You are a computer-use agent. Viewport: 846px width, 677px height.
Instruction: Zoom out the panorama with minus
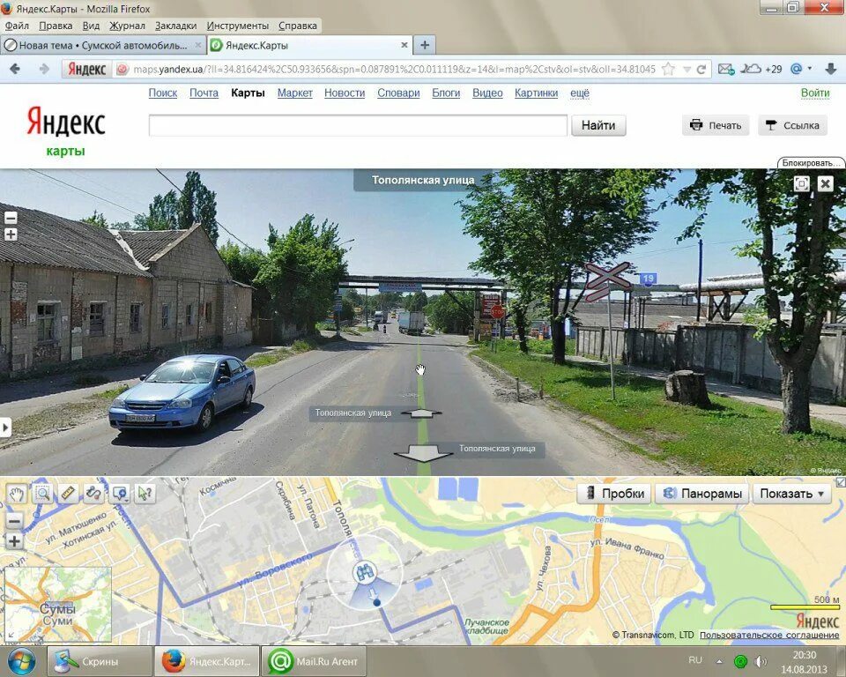[x=11, y=218]
